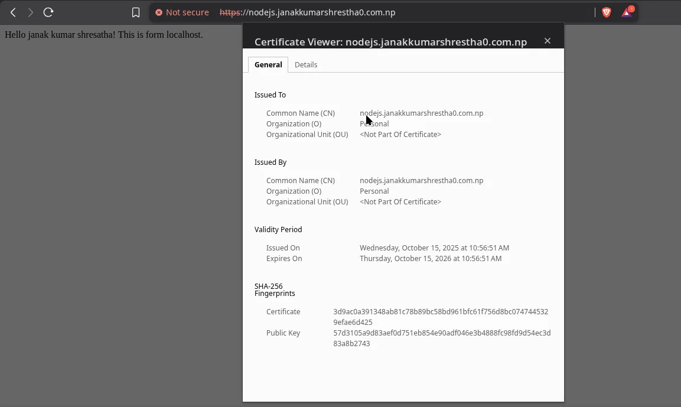Switch to the Details tab
681x407 pixels.
point(306,64)
